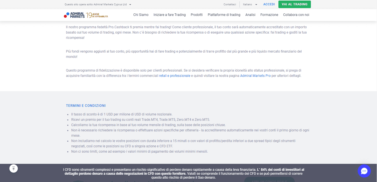Open the Collabora con noi menu
Viewport: 377px width, 182px height.
point(296,15)
